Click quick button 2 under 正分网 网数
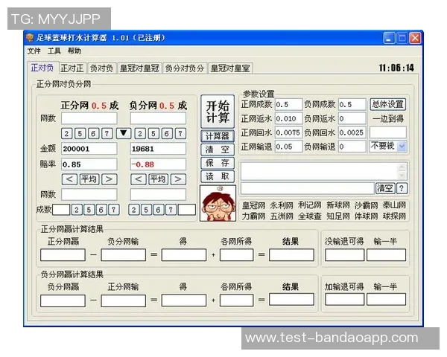This screenshot has height=357, width=447. pyautogui.click(x=66, y=134)
